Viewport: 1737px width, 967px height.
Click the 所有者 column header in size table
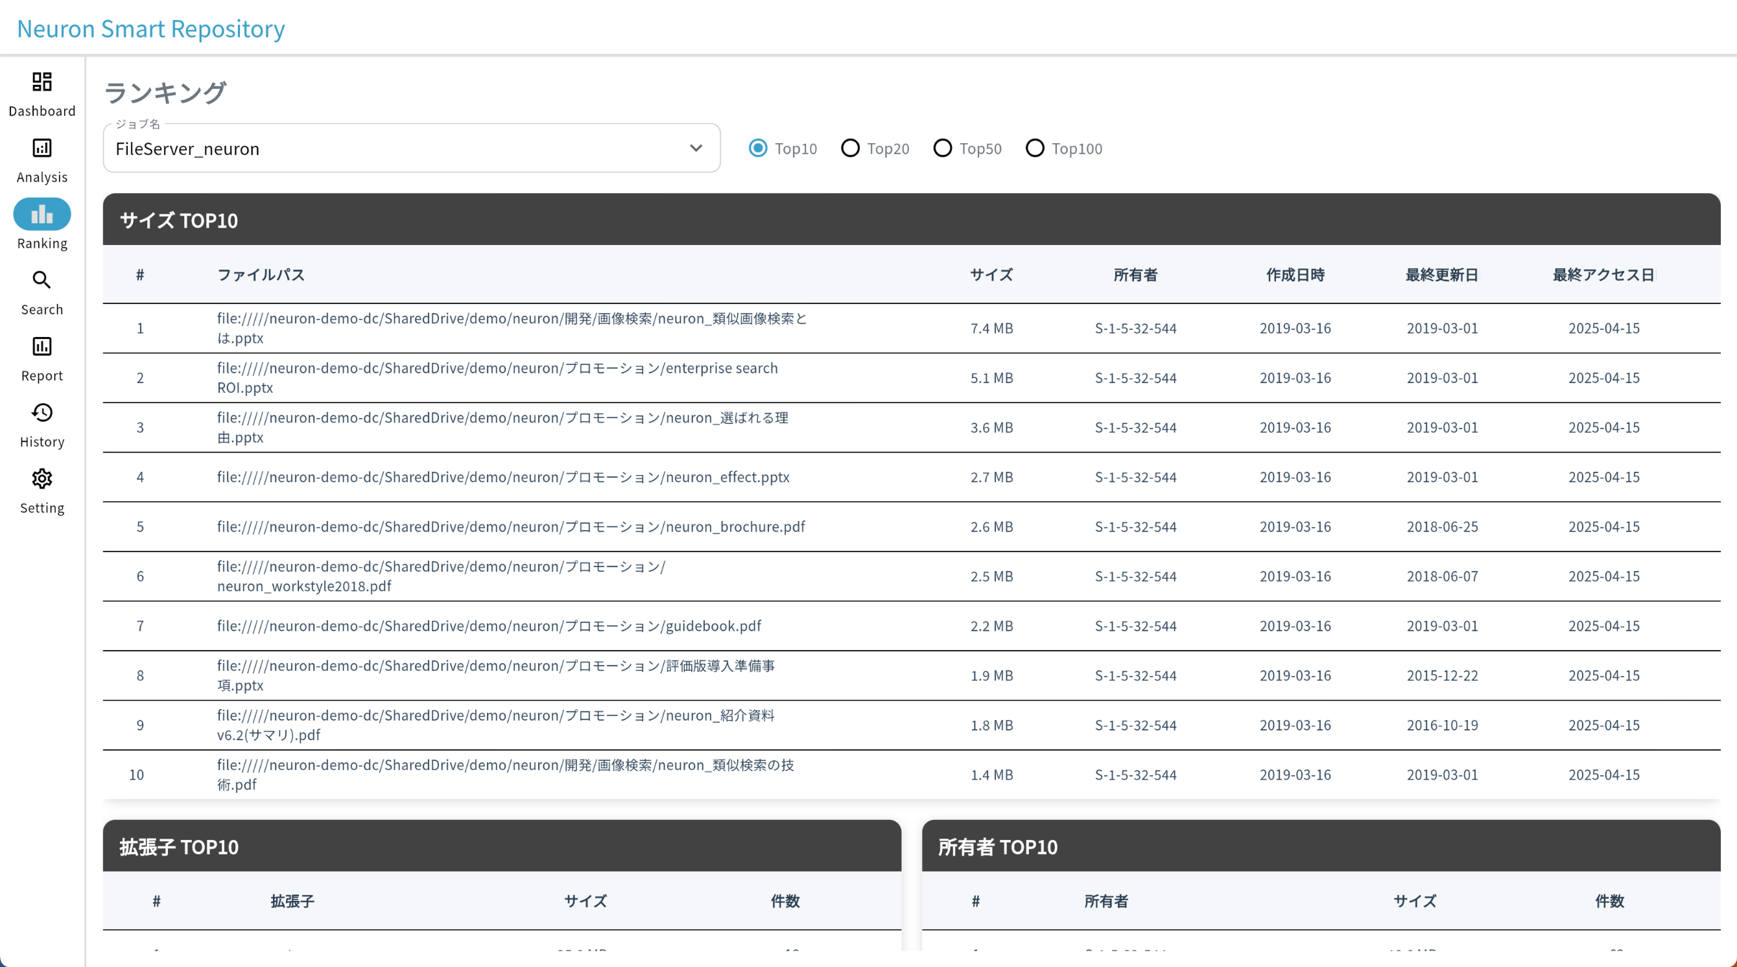coord(1135,275)
